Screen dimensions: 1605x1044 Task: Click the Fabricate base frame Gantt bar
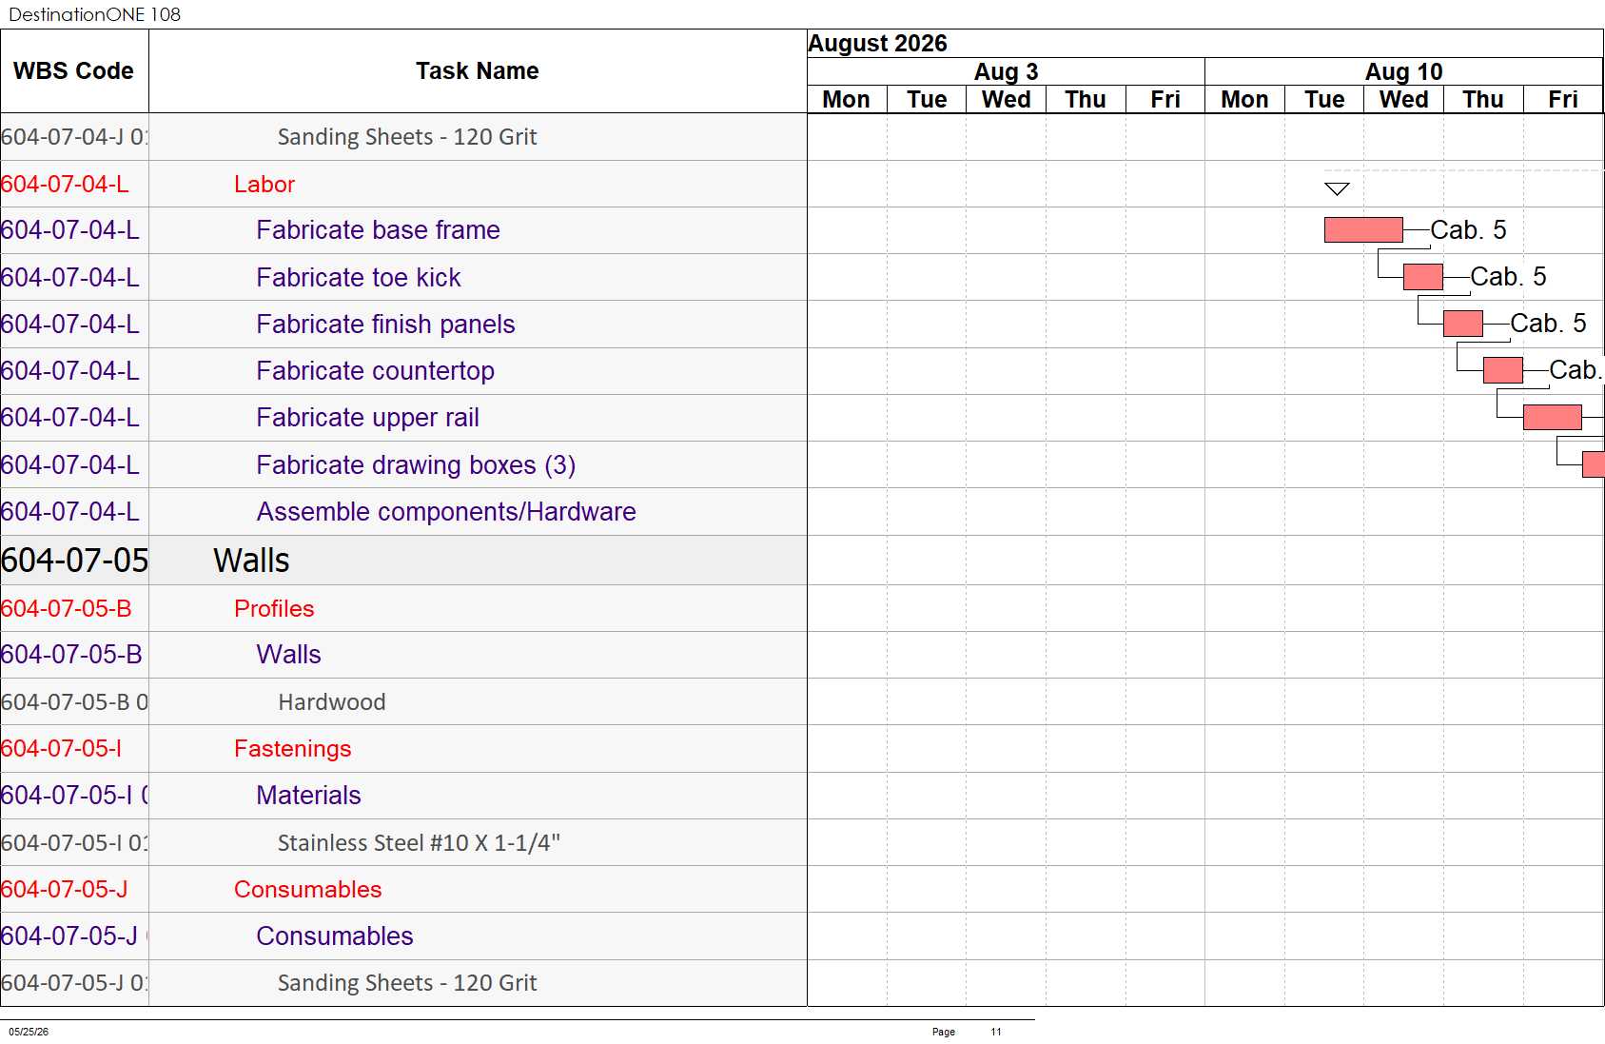(1363, 229)
